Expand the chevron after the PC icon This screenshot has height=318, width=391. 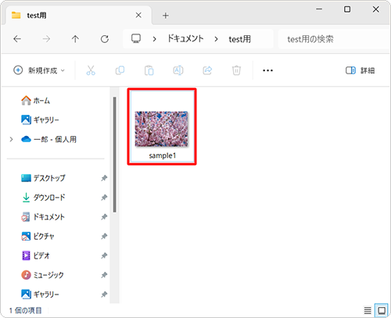(155, 39)
